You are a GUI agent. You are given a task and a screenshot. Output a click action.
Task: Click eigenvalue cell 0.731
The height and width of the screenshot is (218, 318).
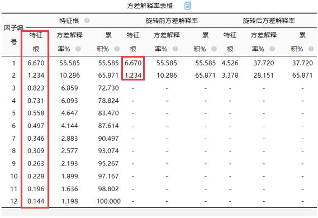pyautogui.click(x=36, y=101)
